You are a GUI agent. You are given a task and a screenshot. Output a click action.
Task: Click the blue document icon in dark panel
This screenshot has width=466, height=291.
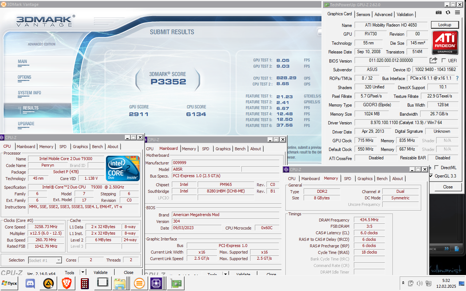pyautogui.click(x=457, y=249)
